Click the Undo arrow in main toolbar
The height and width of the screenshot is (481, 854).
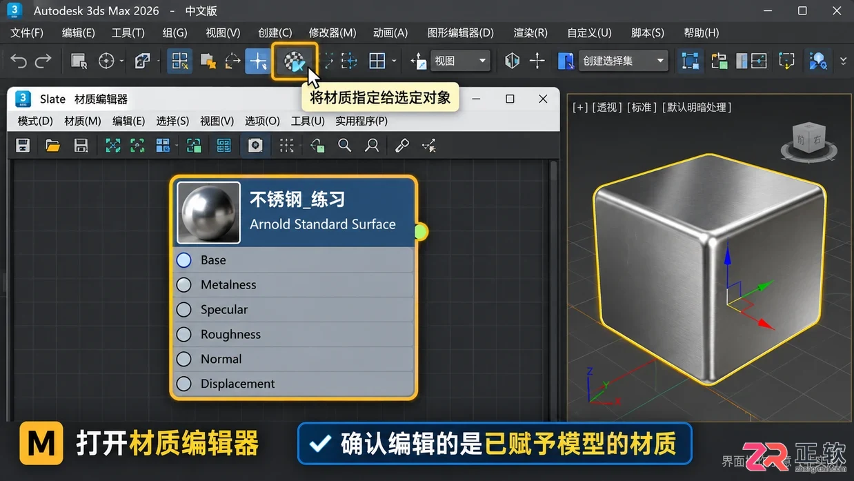point(19,61)
